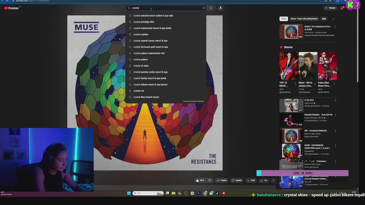Click the Paylaş share button

point(221,180)
